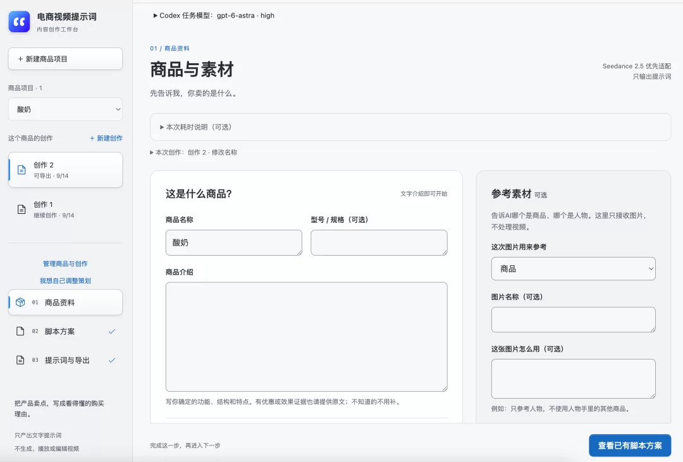Focus the 商品介绍 large text area
This screenshot has height=462, width=683.
[306, 337]
